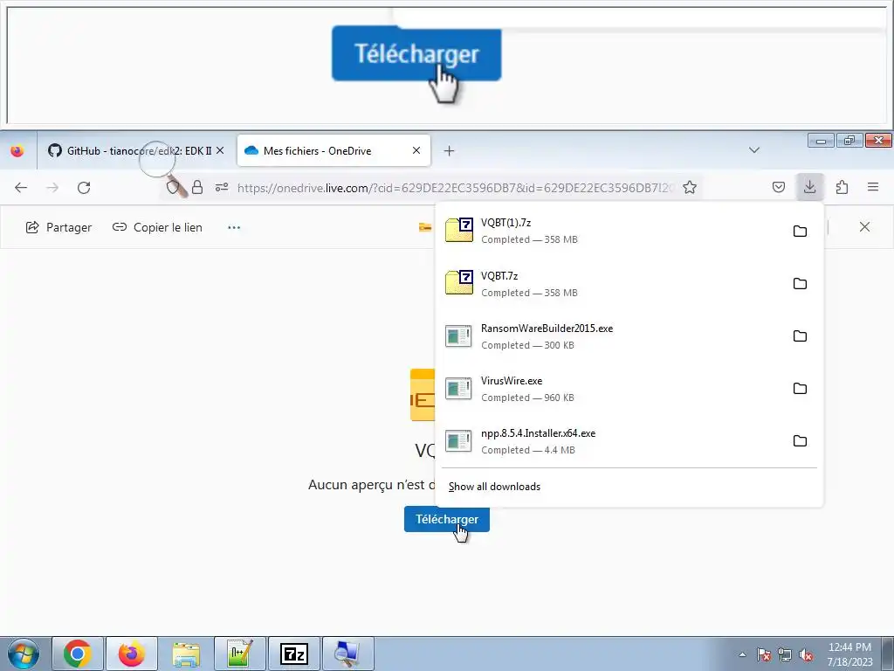Go back using browser back arrow
This screenshot has height=671, width=894.
21,188
